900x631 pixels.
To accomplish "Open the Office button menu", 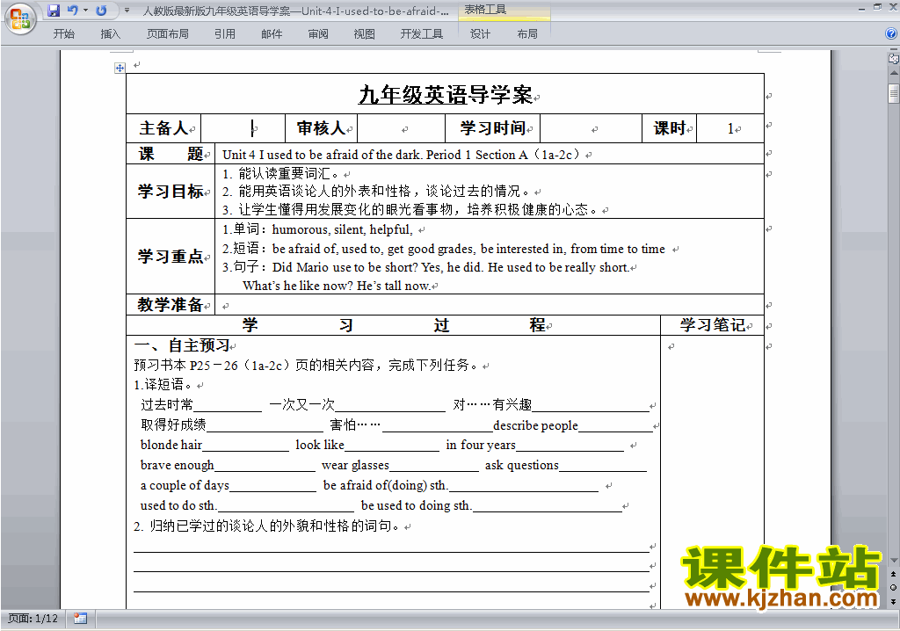I will coord(20,19).
